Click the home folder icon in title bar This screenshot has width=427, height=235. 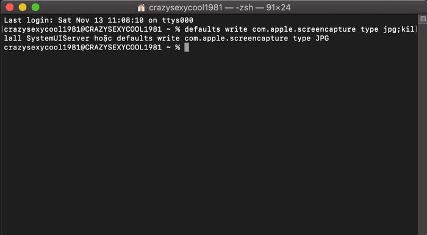tap(141, 7)
